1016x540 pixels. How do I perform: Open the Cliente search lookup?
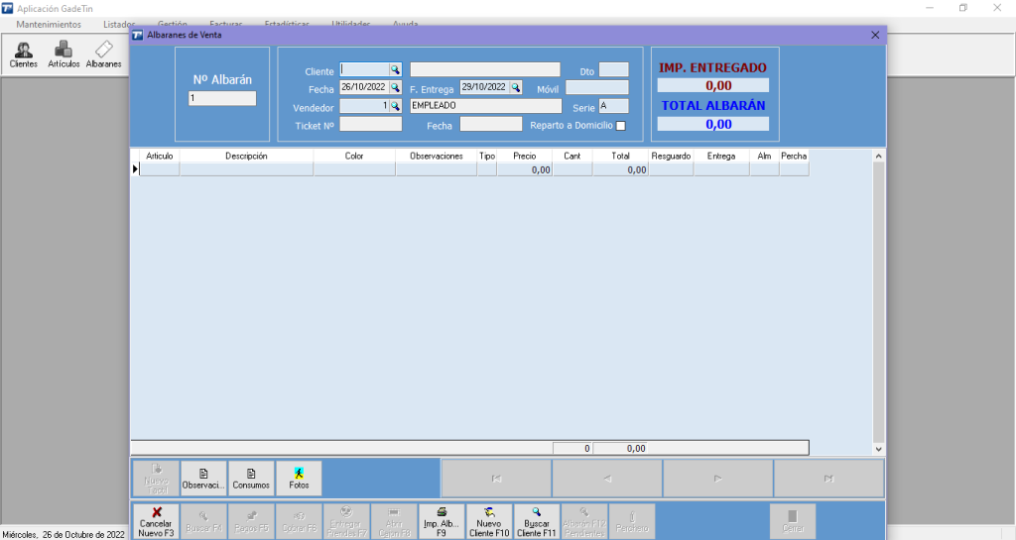click(395, 69)
